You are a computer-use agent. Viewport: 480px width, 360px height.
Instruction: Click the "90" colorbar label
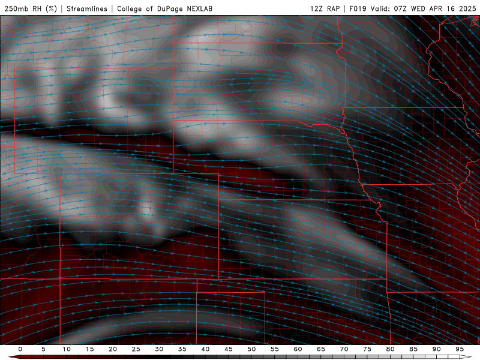[x=437, y=349]
